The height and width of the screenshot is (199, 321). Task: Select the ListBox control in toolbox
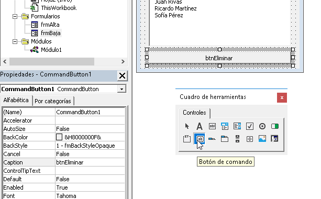(x=237, y=126)
